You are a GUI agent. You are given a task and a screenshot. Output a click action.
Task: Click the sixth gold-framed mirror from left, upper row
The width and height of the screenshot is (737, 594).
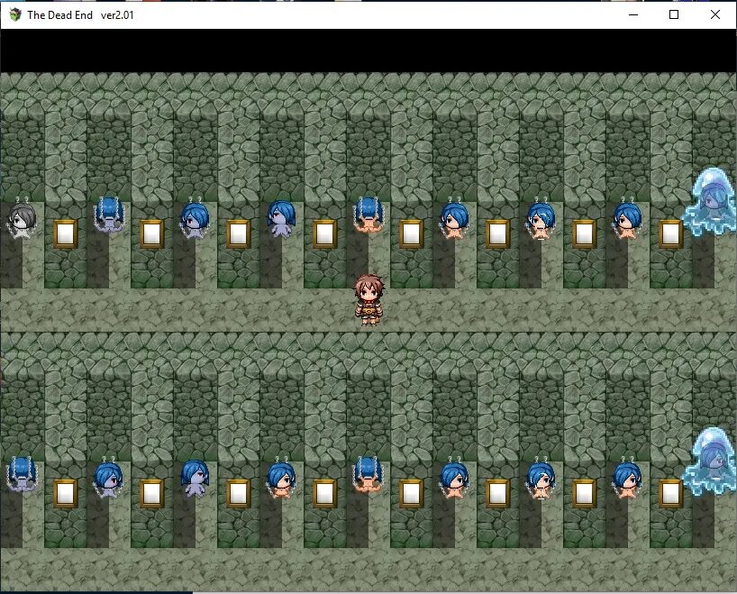[497, 233]
